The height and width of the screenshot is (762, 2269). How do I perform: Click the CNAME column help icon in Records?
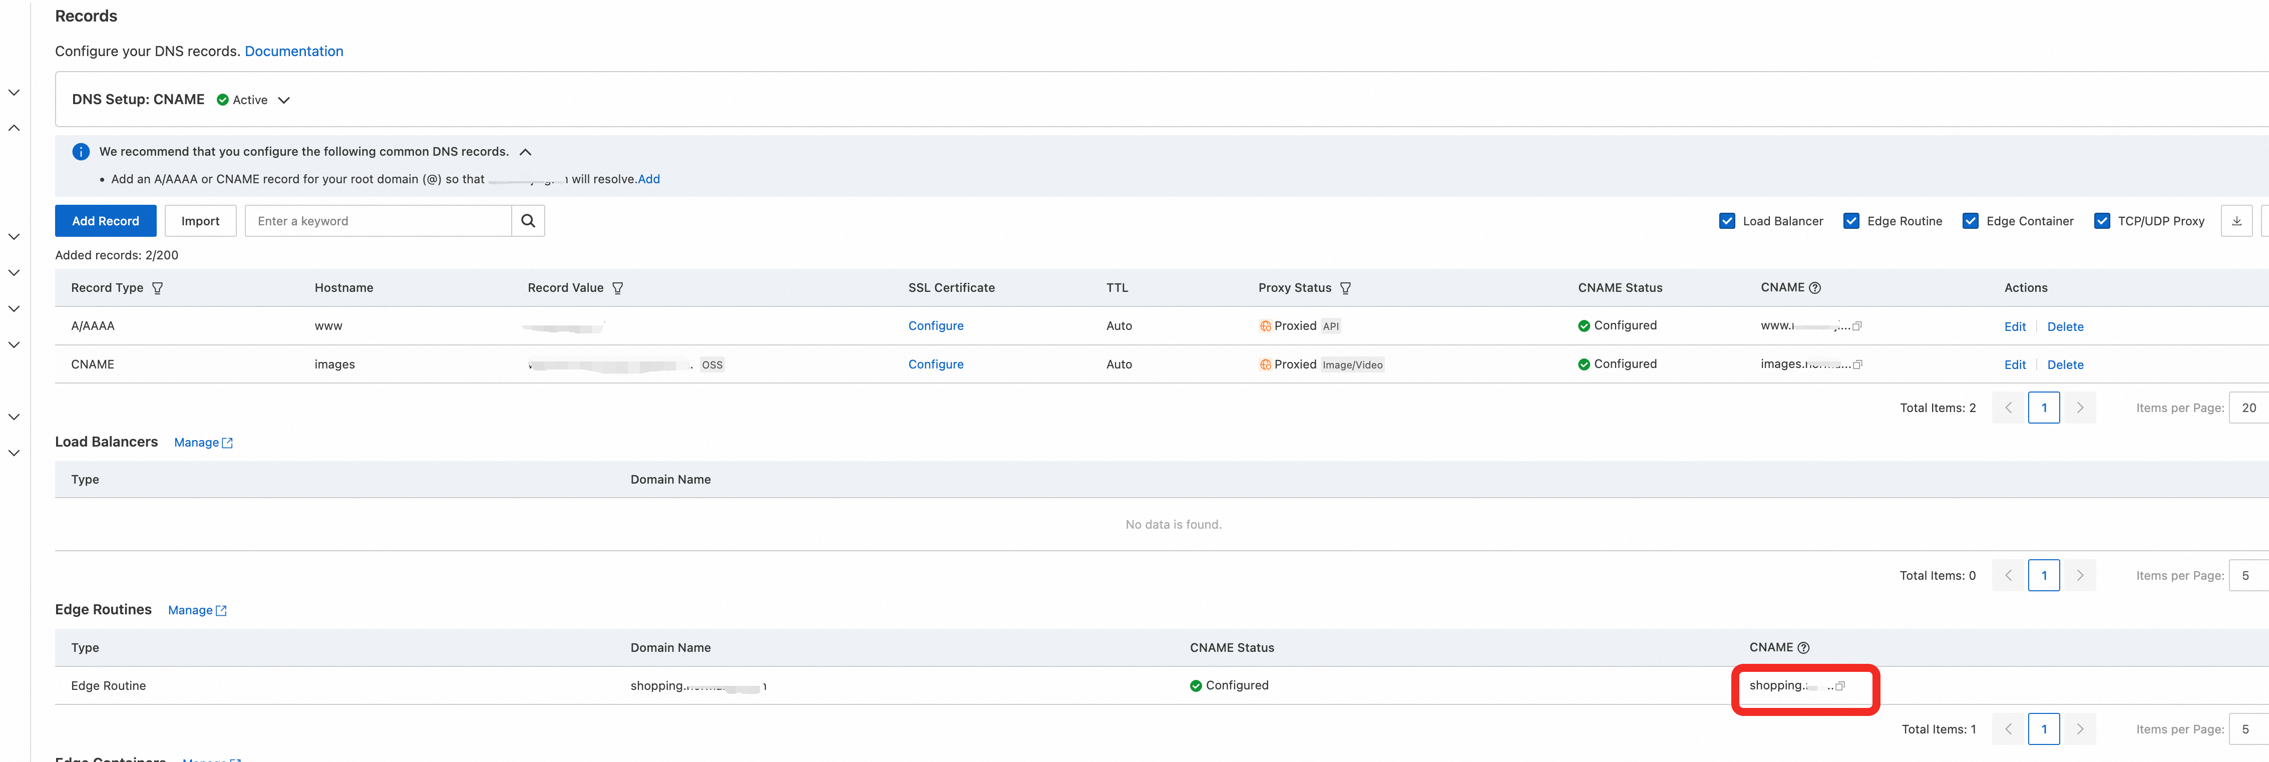pos(1814,288)
